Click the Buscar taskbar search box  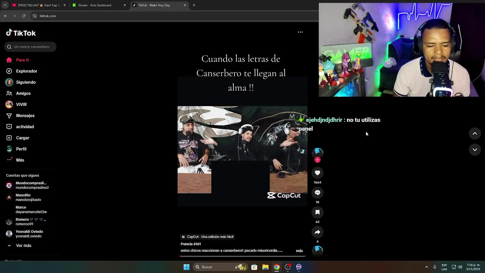point(221,267)
